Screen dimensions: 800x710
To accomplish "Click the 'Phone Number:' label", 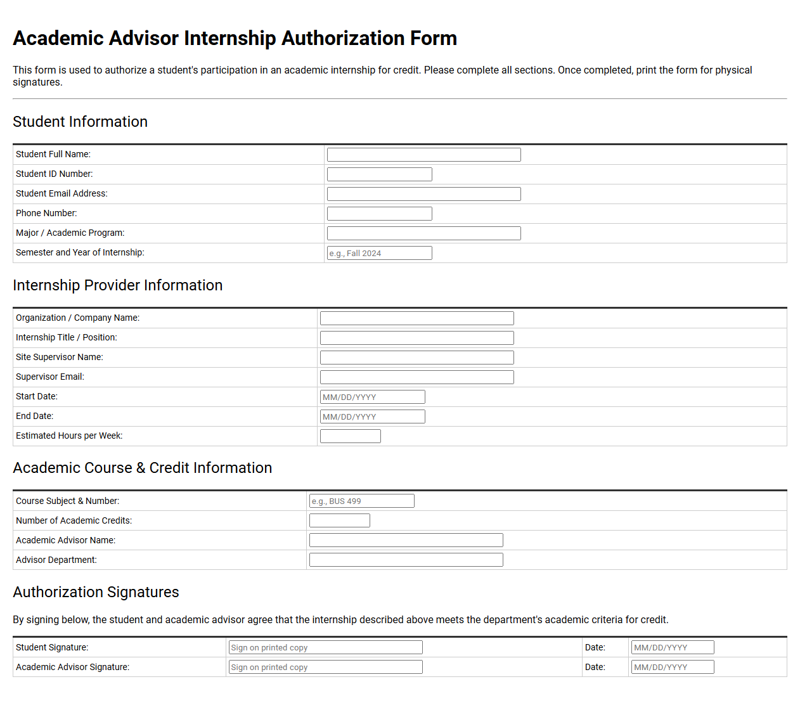I will point(46,213).
